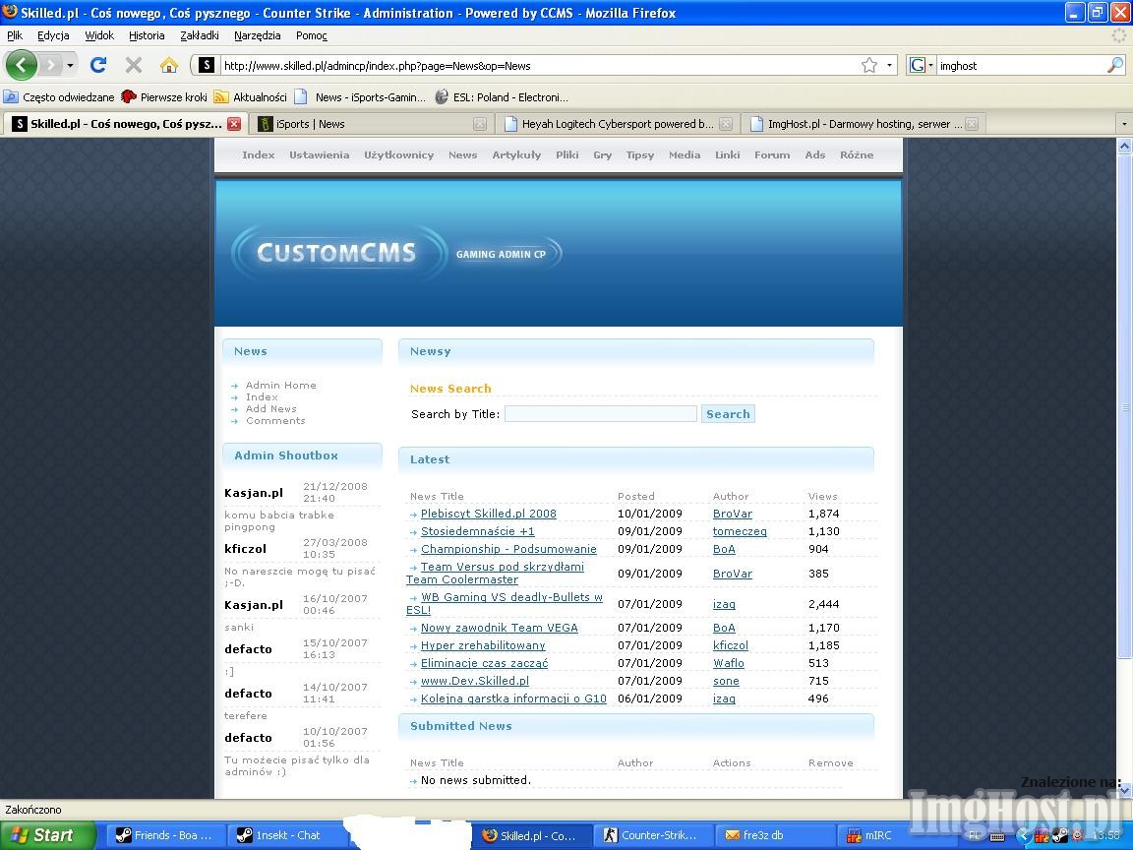
Task: Open the Plebiscyt Skilled.pl 2008 news
Action: click(x=489, y=514)
